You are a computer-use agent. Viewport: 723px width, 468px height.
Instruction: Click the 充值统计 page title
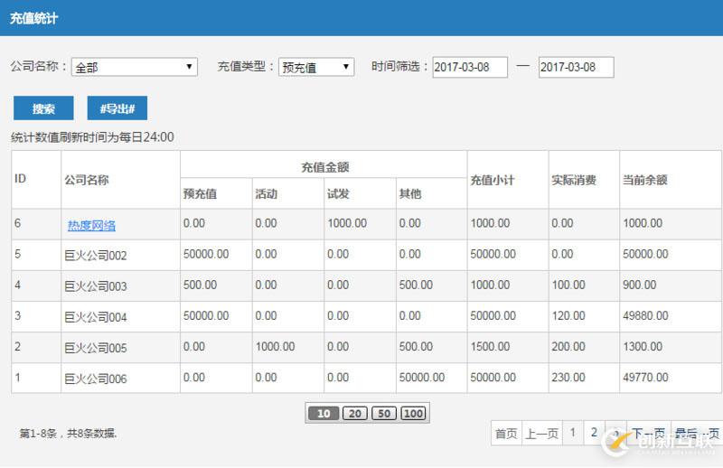33,18
